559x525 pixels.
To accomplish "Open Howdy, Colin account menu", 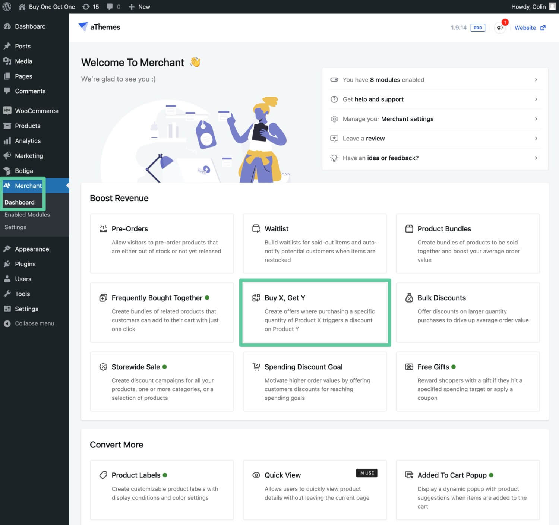I will pyautogui.click(x=533, y=7).
